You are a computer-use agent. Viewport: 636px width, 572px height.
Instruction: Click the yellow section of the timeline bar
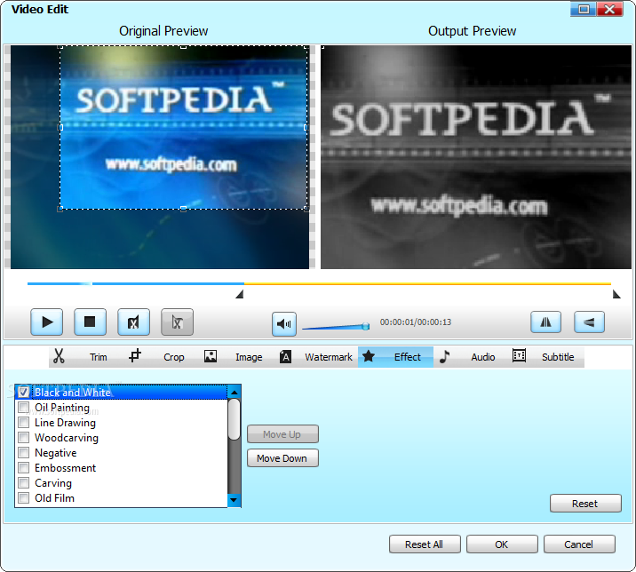427,283
